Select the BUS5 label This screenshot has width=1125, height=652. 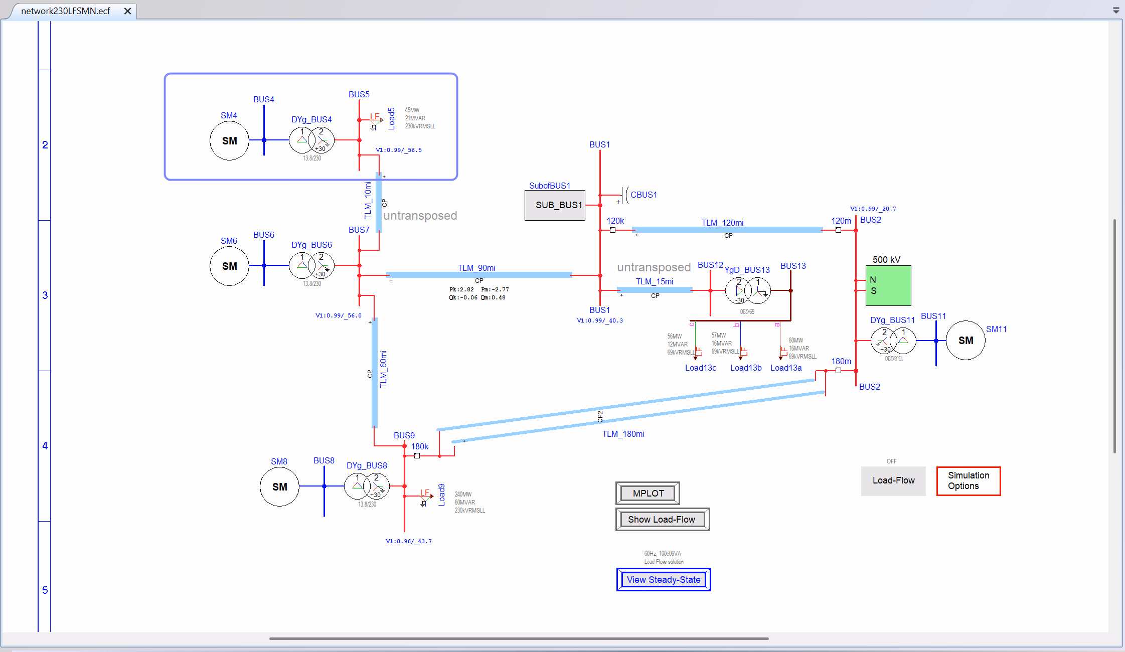[359, 94]
